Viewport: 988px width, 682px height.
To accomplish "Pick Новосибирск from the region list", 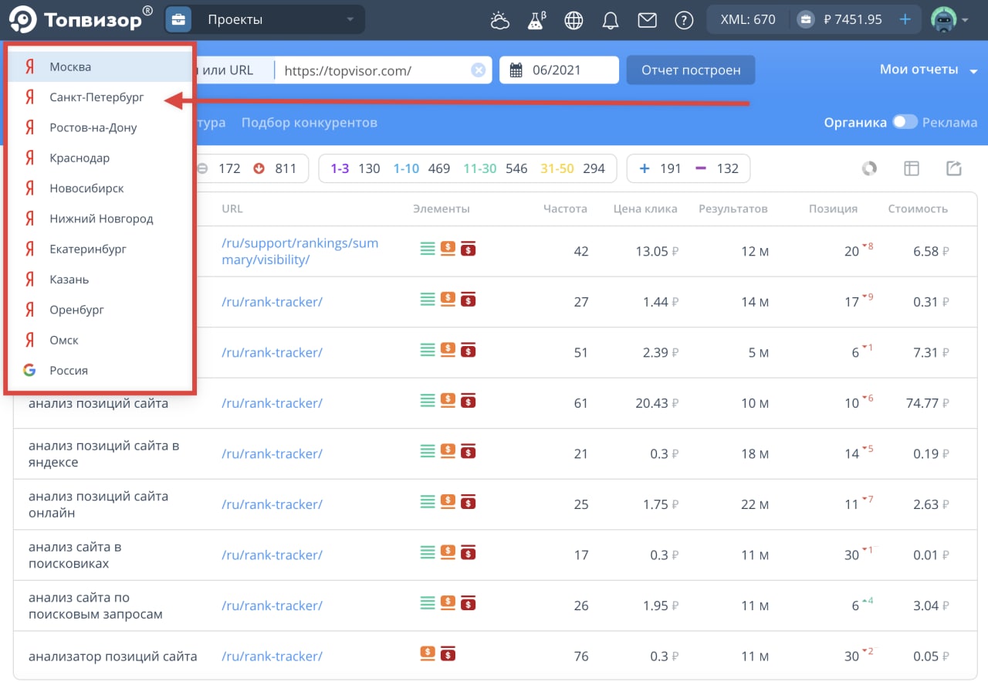I will [x=100, y=188].
